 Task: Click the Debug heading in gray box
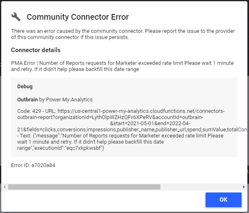tap(25, 87)
